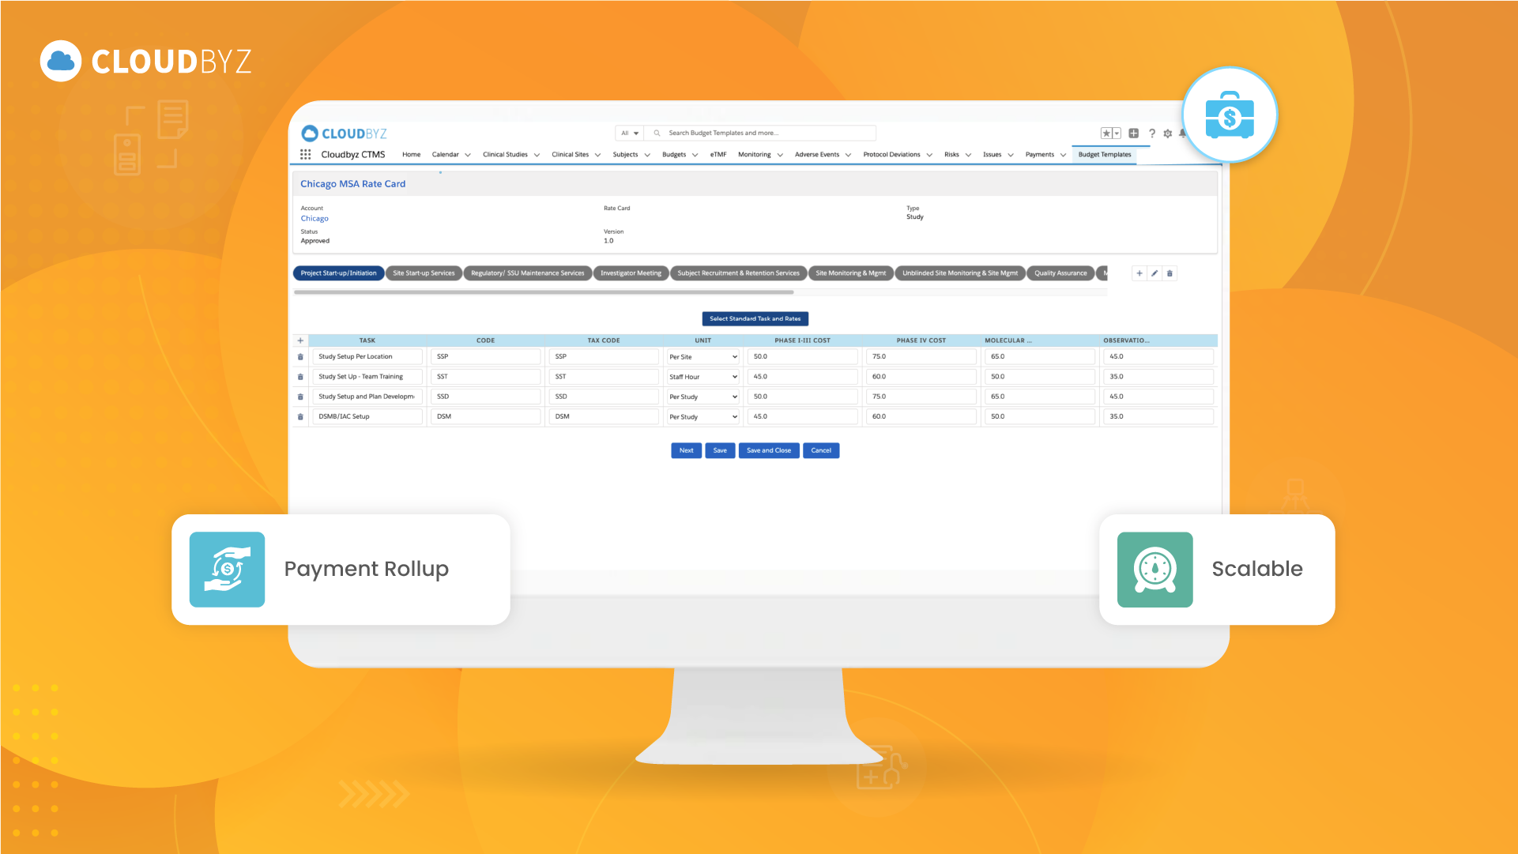Click the Scalable gauge icon
Image resolution: width=1518 pixels, height=854 pixels.
[x=1155, y=570]
